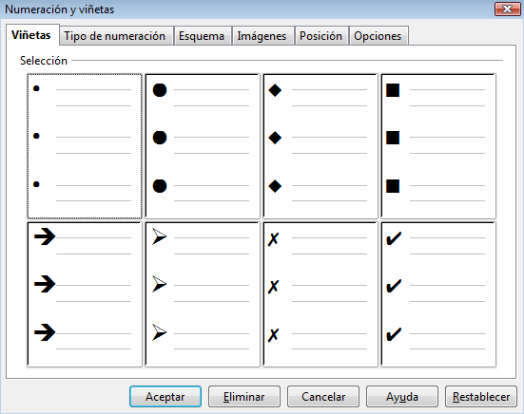Select the X cross mark bullet style
524x414 pixels.
[x=320, y=294]
